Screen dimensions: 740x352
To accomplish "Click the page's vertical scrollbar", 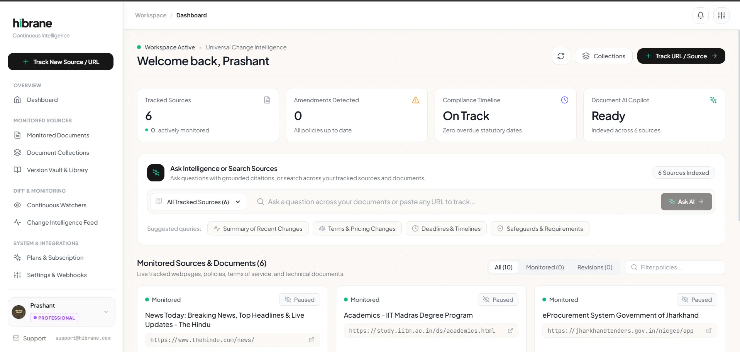I will [x=738, y=124].
